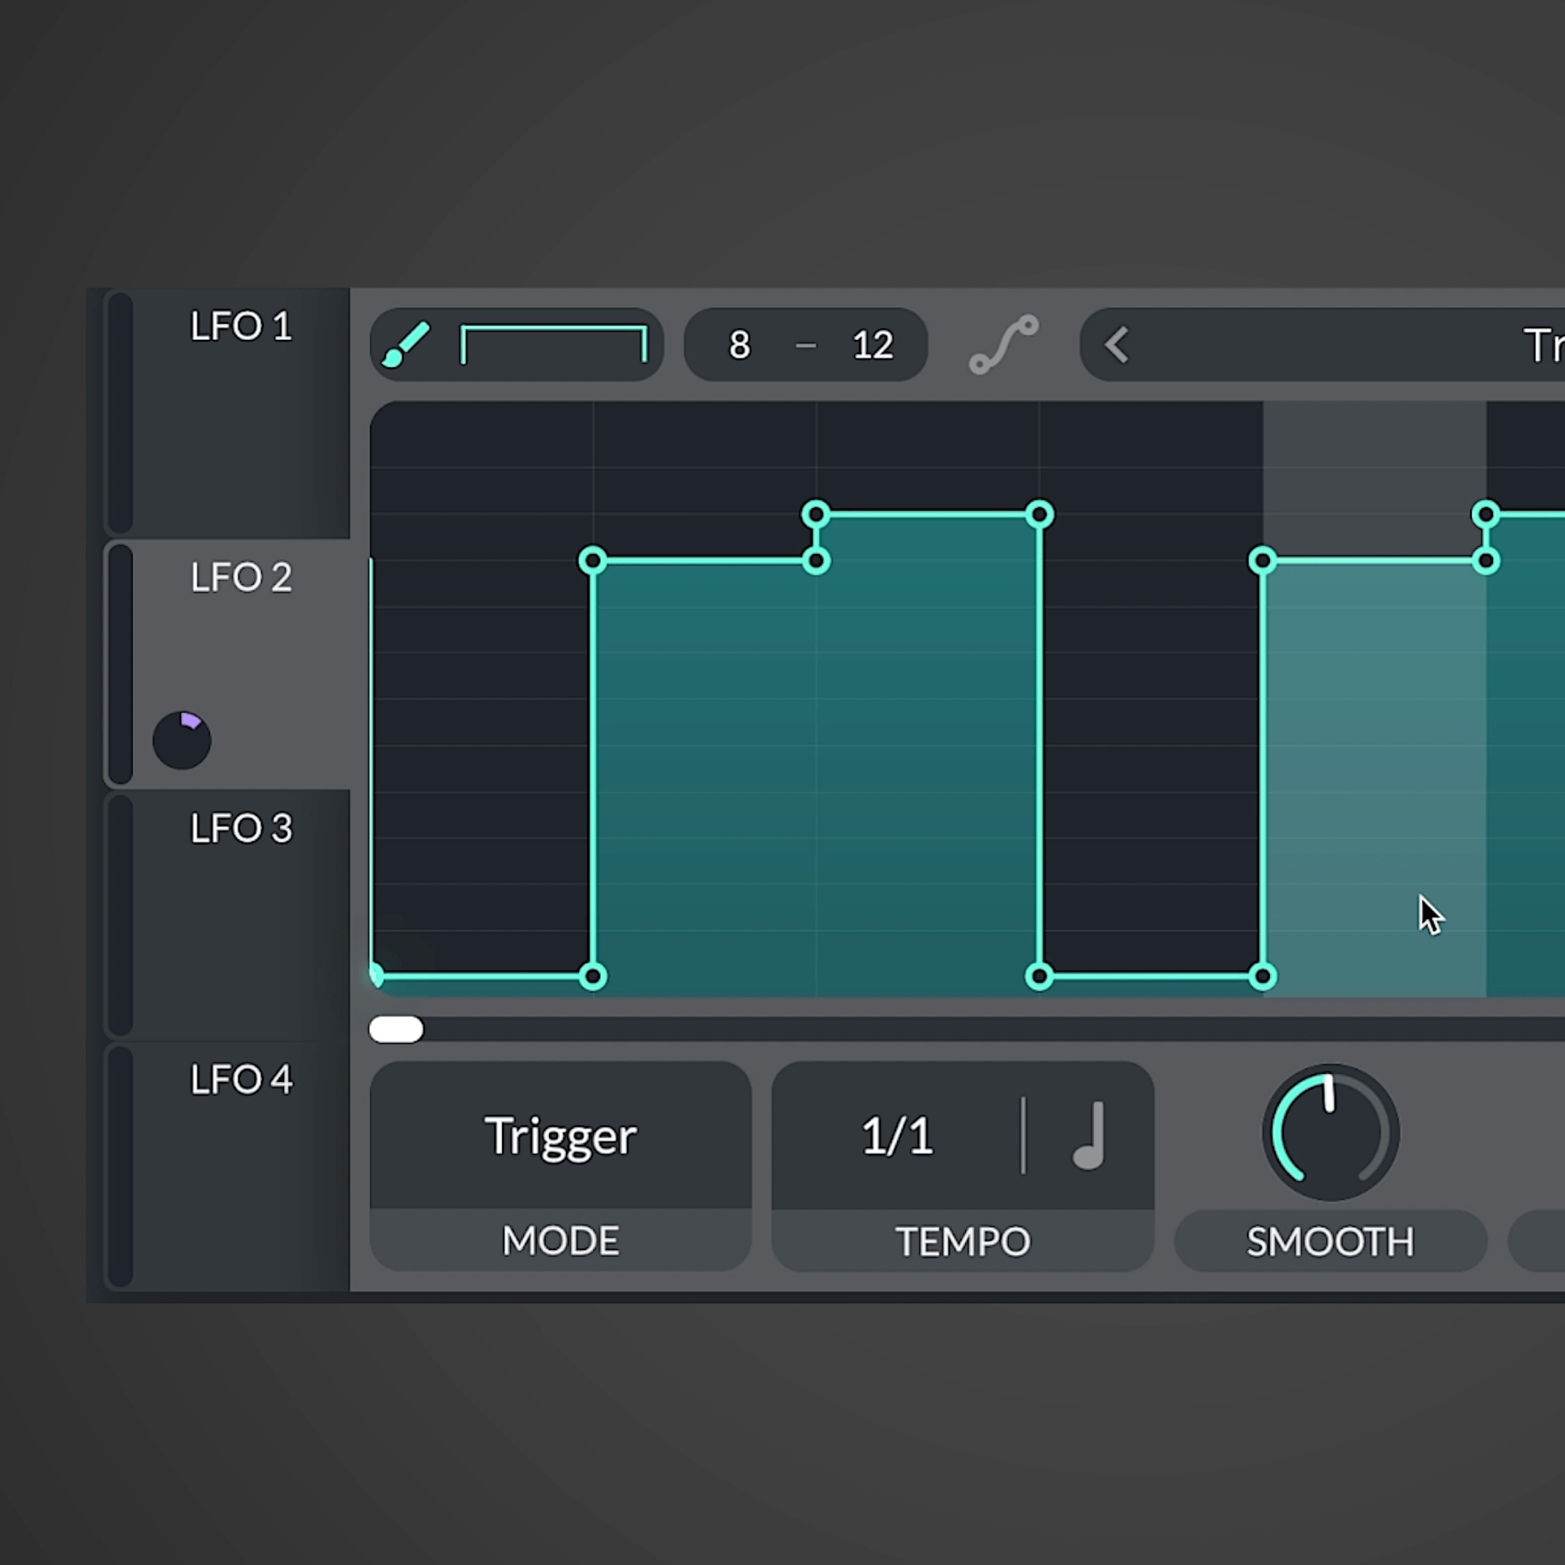Image resolution: width=1565 pixels, height=1565 pixels.
Task: Click the grid value 8 field
Action: [738, 345]
